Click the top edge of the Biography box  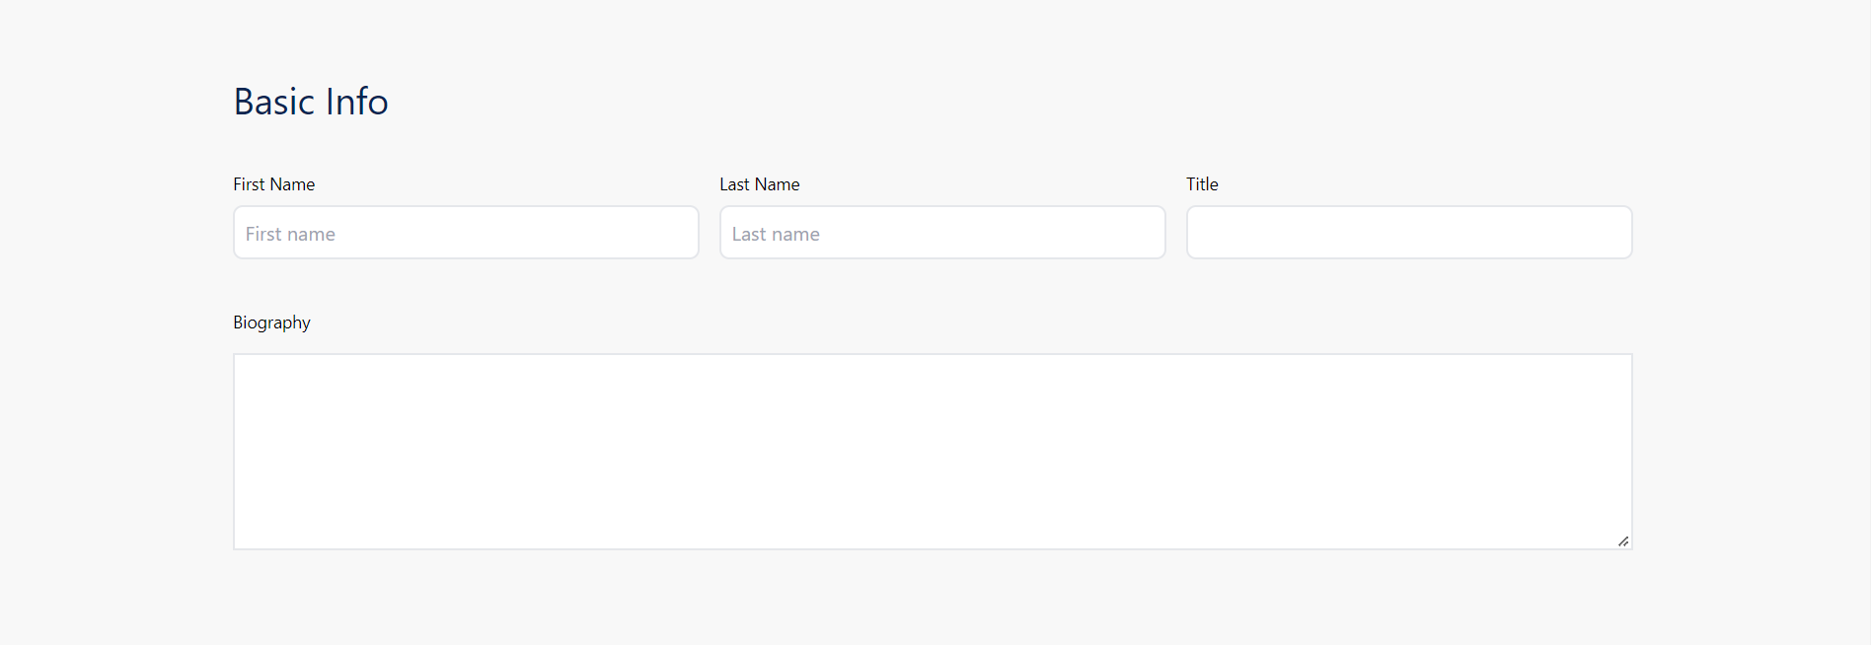tap(932, 355)
